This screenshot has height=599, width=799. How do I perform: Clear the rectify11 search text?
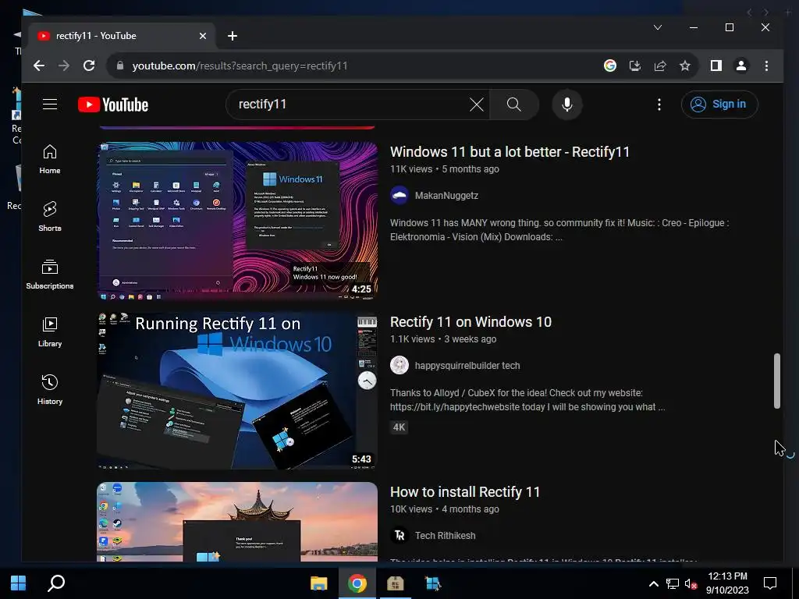pyautogui.click(x=477, y=105)
